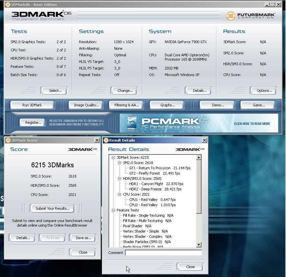Collapse the HDR/SM3.0 Score: 2565 node
The height and width of the screenshot is (277, 286).
119,179
